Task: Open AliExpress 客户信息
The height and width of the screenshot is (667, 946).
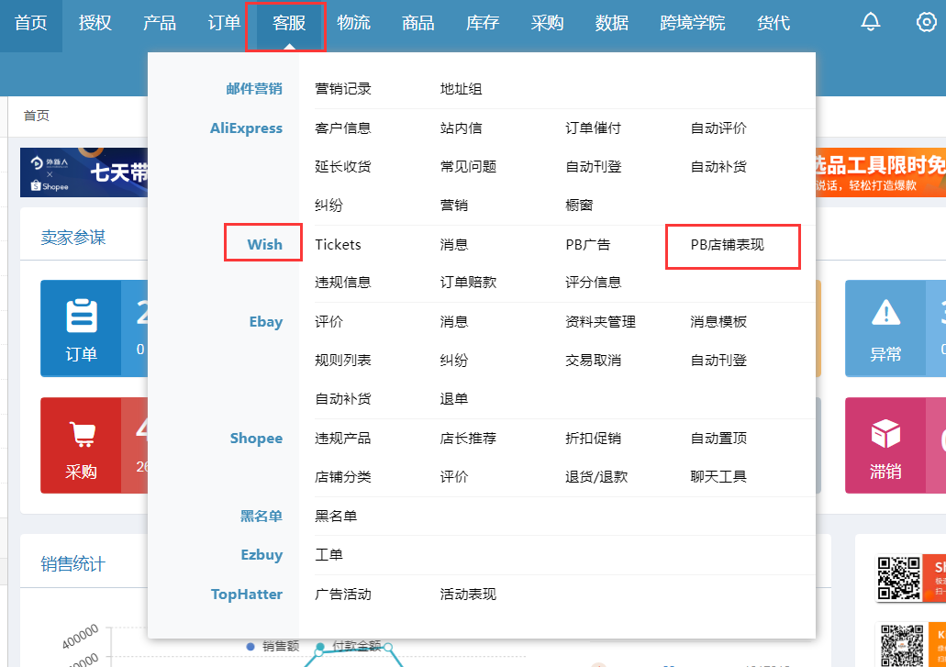Action: (342, 128)
